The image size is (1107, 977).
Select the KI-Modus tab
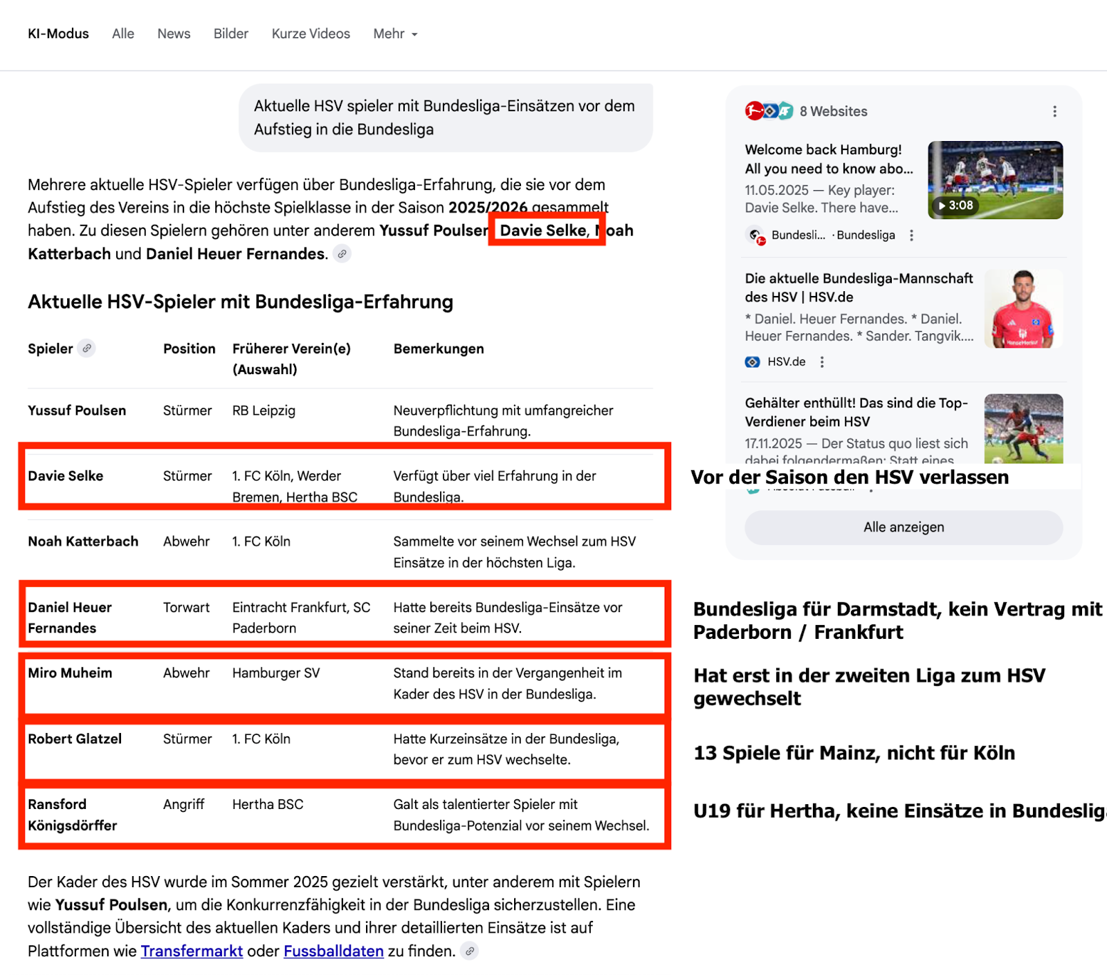tap(58, 33)
